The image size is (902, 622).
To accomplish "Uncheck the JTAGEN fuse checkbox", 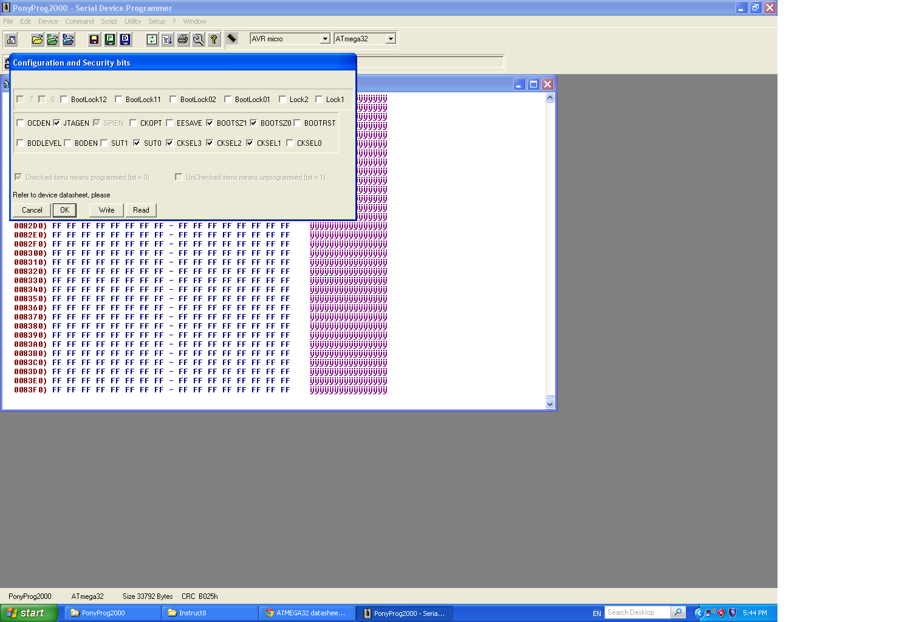I will click(x=56, y=123).
